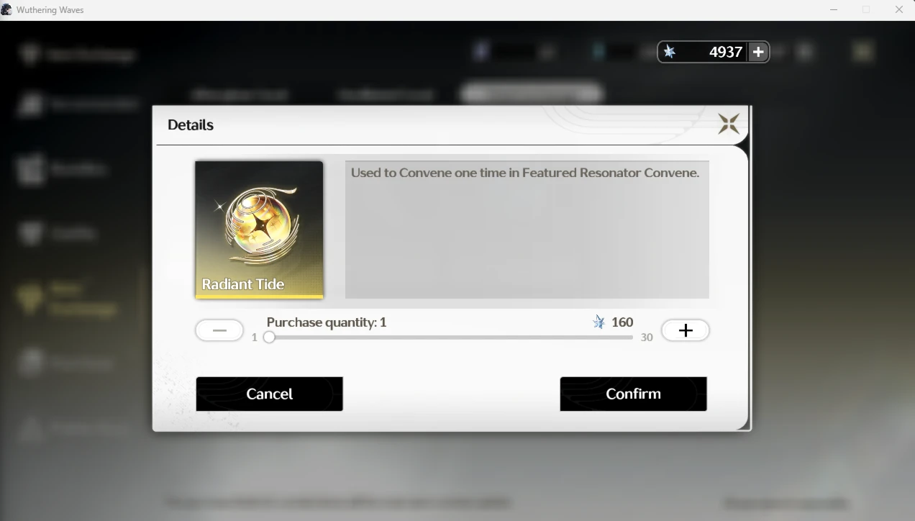Viewport: 915px width, 521px height.
Task: Click the blurred purple currency icon at top
Action: (x=481, y=52)
